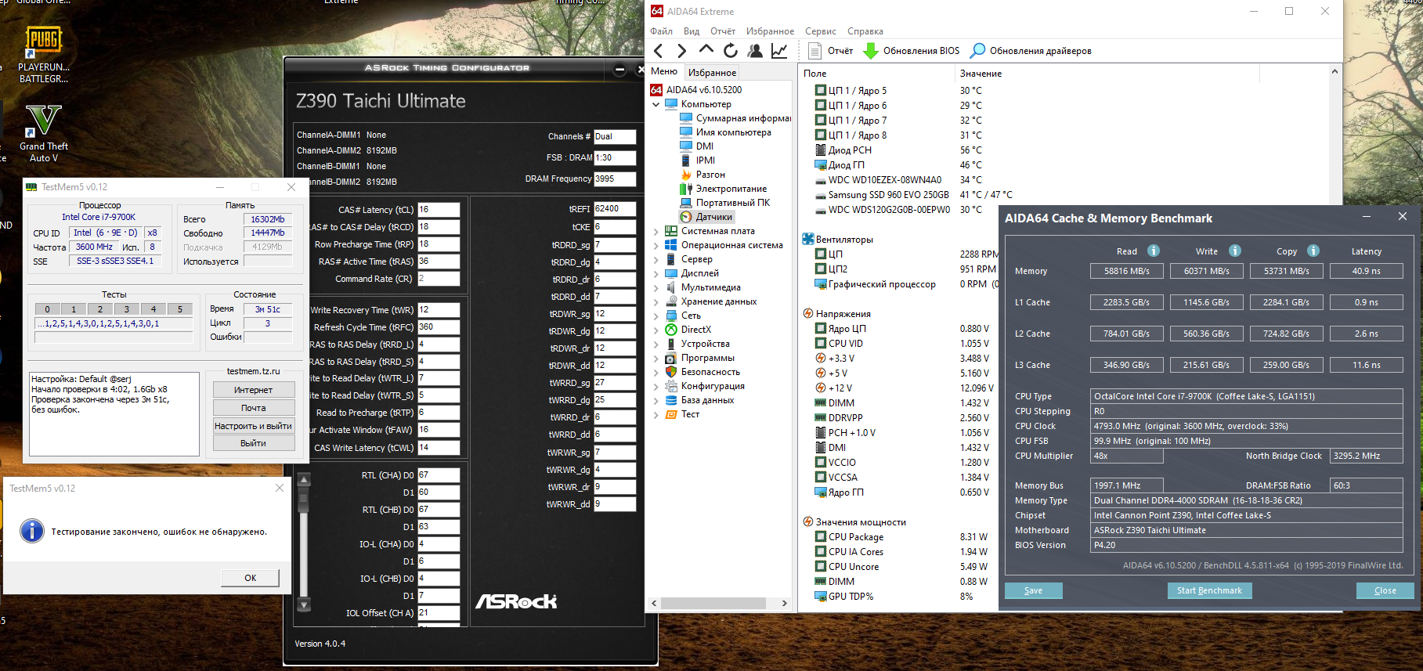Click the CAS# Latency (tCL) value field
The image size is (1423, 671).
point(439,210)
